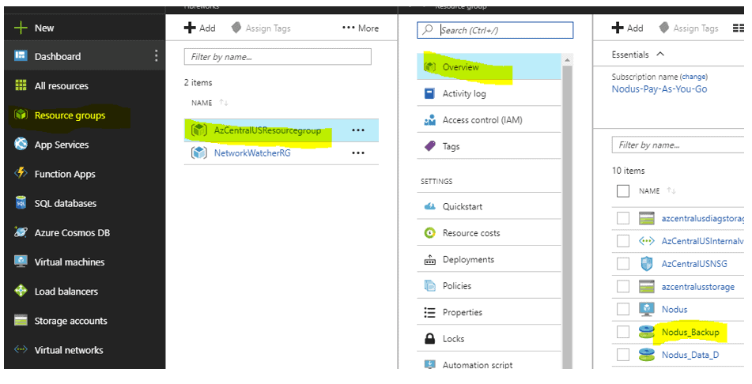752x384 pixels.
Task: Click Add in resource groups blade
Action: (199, 28)
